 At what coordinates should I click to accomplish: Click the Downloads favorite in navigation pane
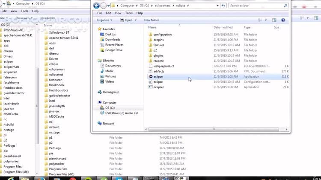[113, 40]
